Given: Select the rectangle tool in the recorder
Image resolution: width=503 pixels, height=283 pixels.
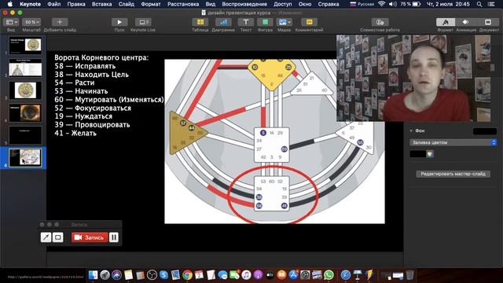Looking at the screenshot, I should point(58,237).
